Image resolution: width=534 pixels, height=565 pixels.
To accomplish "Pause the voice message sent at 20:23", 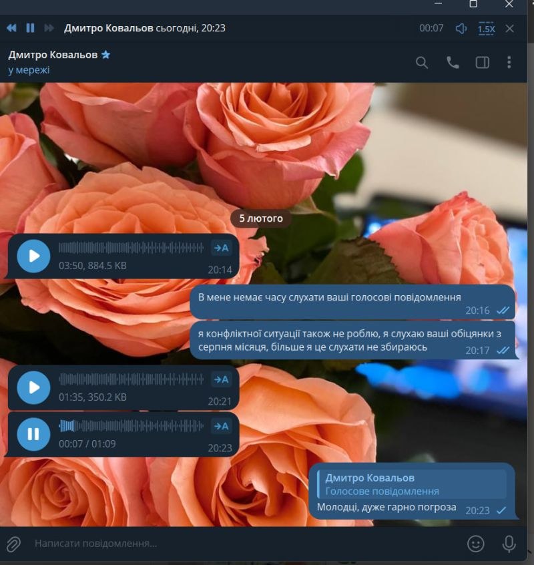I will (33, 434).
